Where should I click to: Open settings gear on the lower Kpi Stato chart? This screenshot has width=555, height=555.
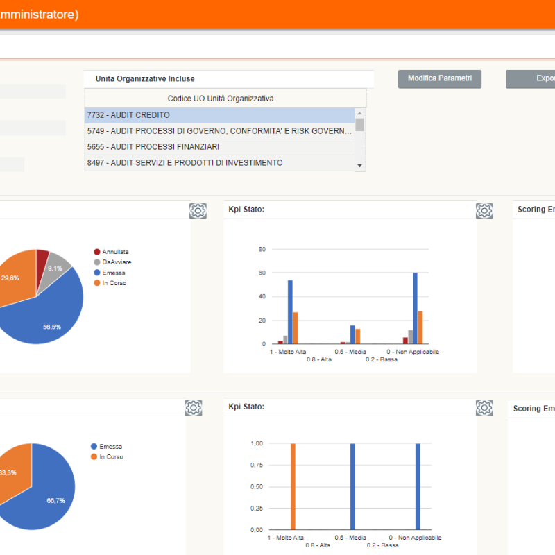tap(485, 408)
